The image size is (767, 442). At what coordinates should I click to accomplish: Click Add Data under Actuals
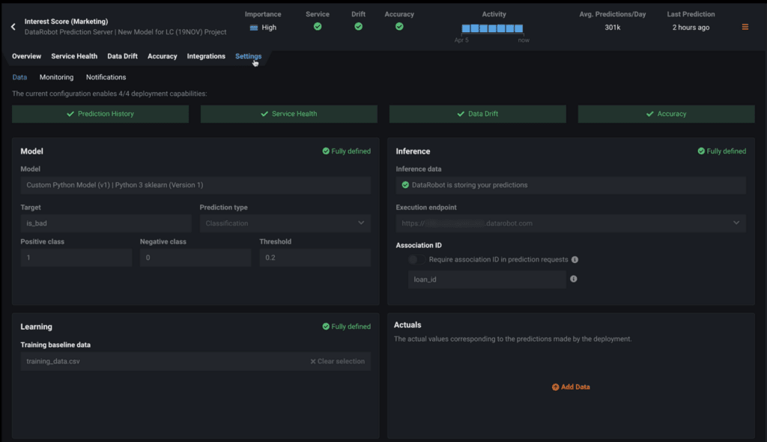click(571, 387)
